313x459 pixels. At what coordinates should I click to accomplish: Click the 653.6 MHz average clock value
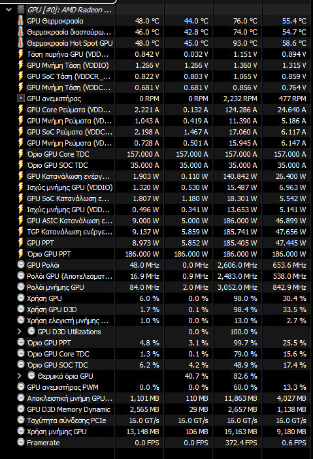point(289,265)
